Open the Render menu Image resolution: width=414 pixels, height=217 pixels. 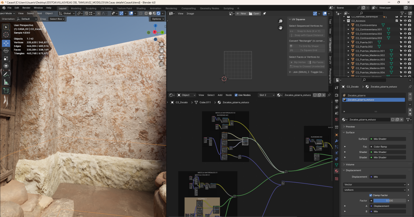coord(26,8)
